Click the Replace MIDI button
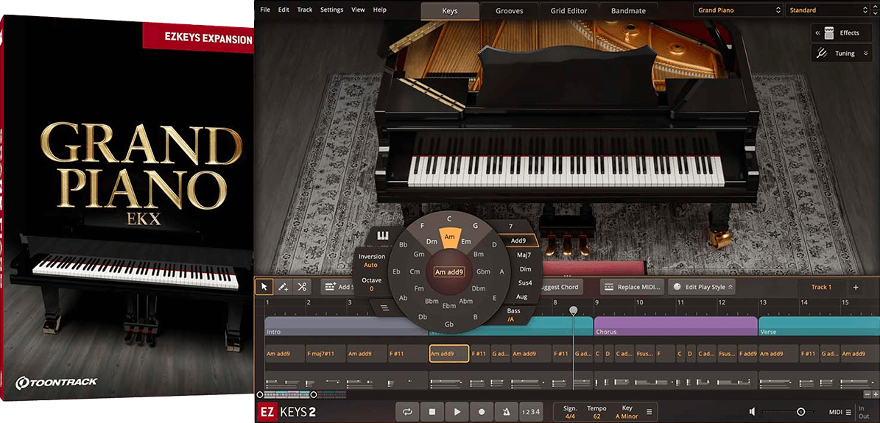Viewport: 880px width, 423px height. click(632, 287)
